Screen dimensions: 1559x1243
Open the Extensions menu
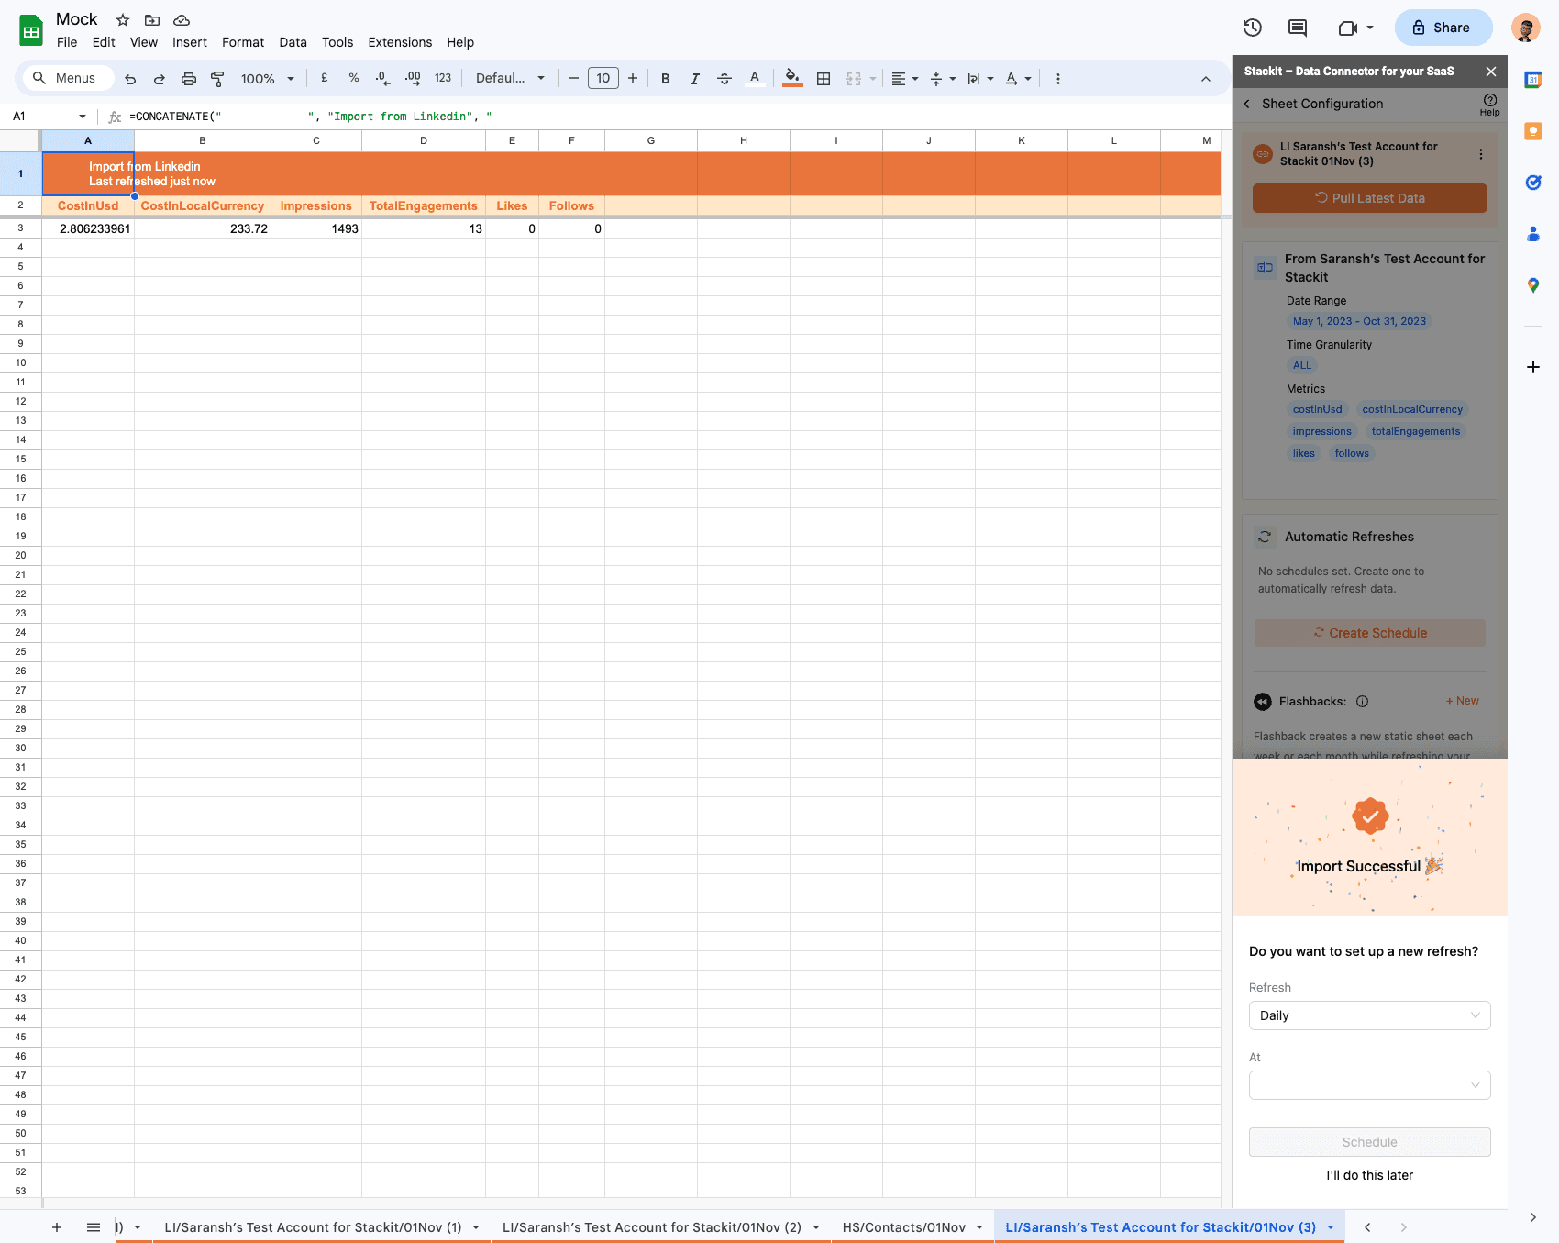click(x=400, y=42)
